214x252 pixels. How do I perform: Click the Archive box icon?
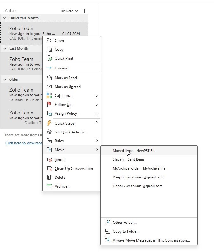49,186
